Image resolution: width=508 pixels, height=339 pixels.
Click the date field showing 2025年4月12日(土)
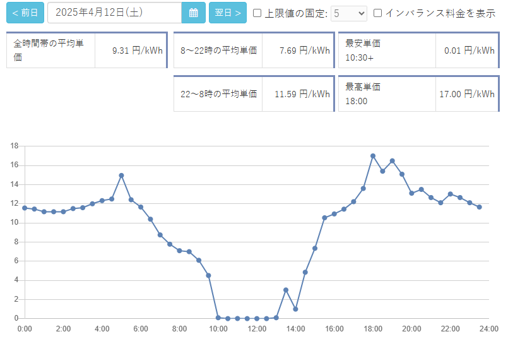click(115, 13)
